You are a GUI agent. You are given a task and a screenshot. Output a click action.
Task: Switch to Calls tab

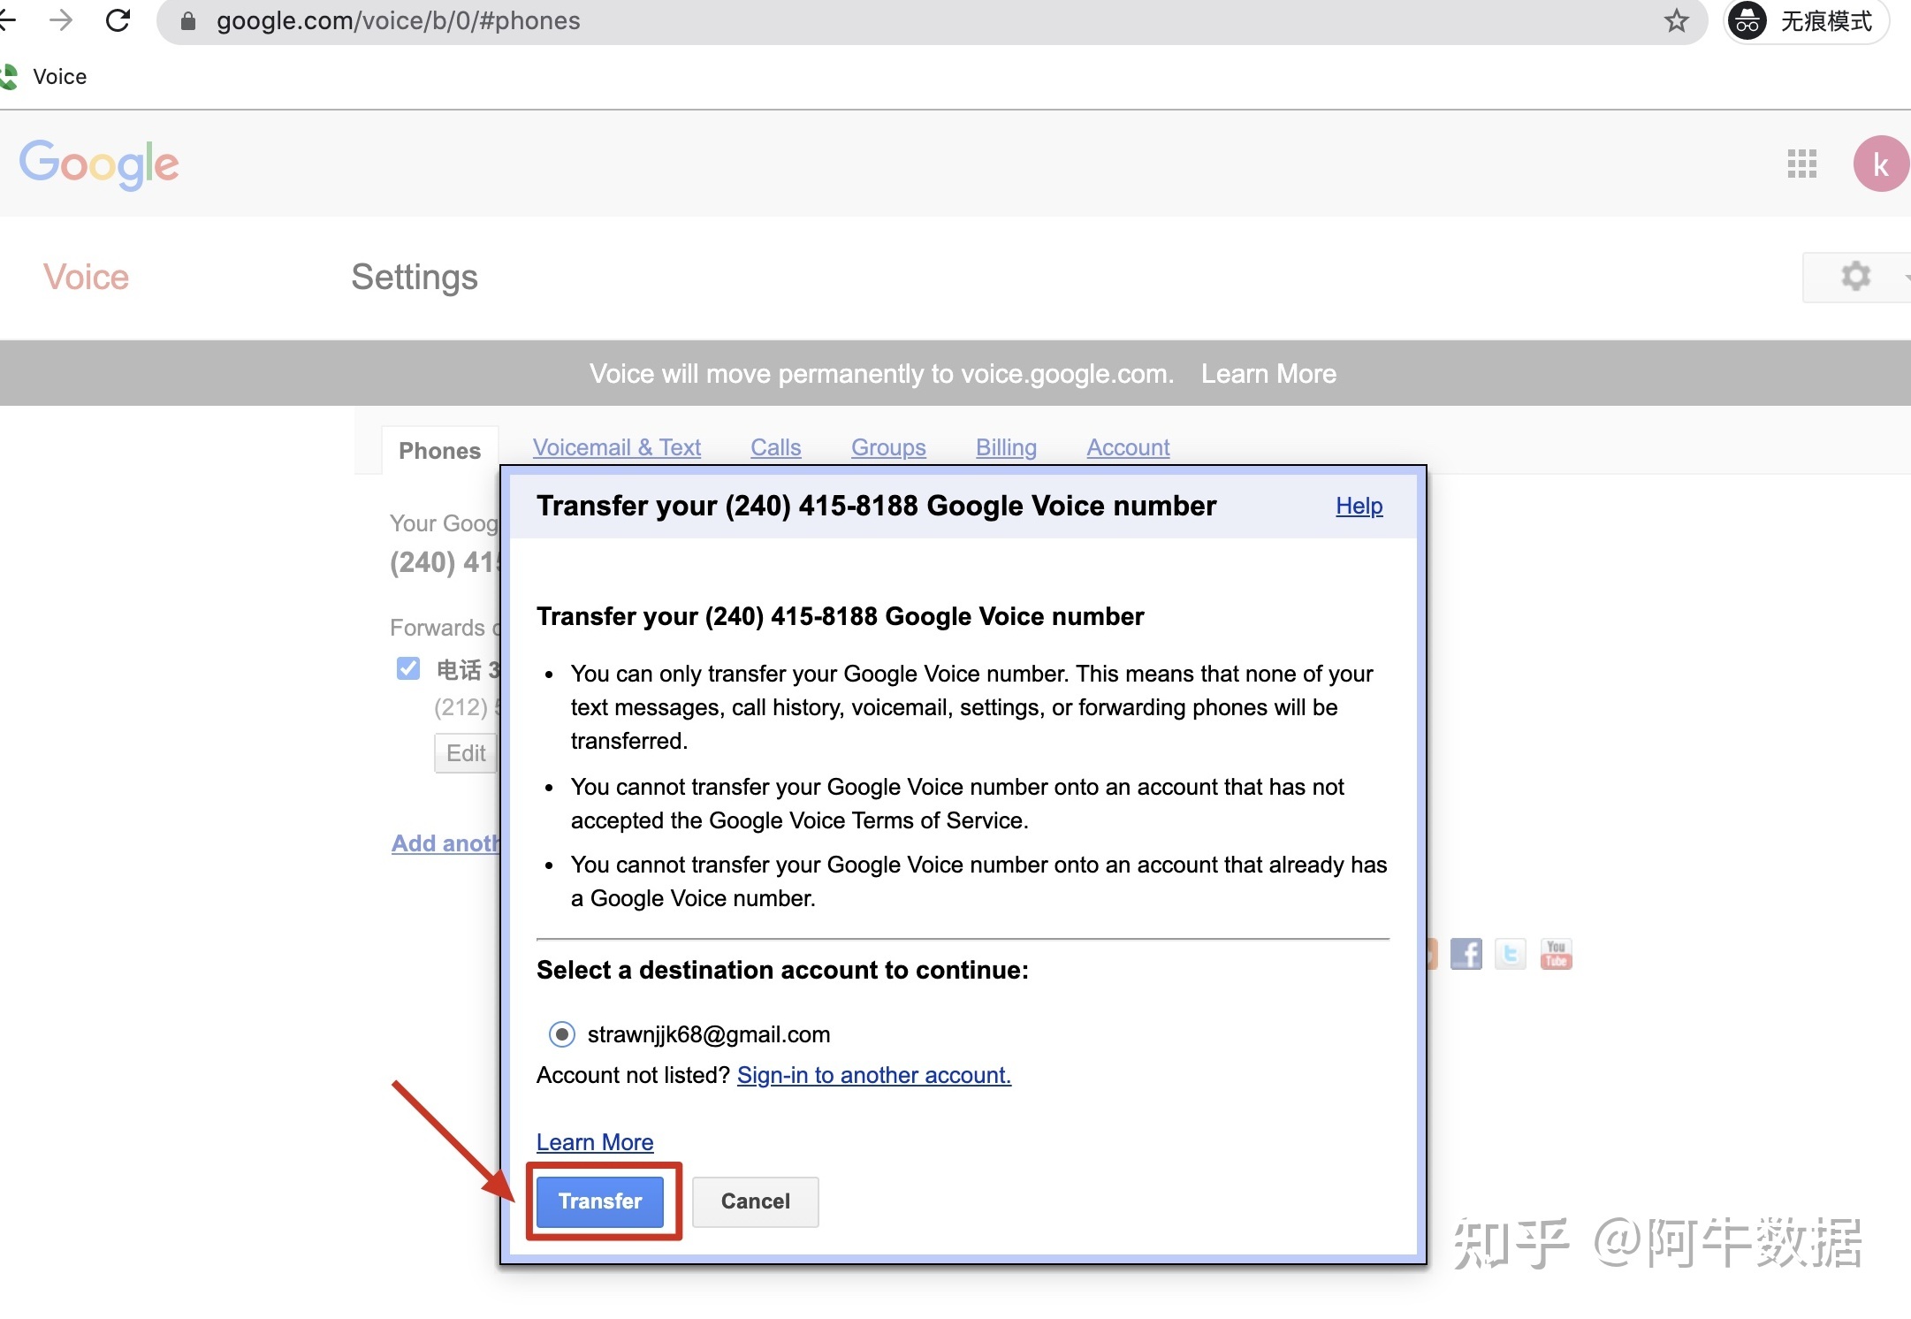pyautogui.click(x=777, y=447)
